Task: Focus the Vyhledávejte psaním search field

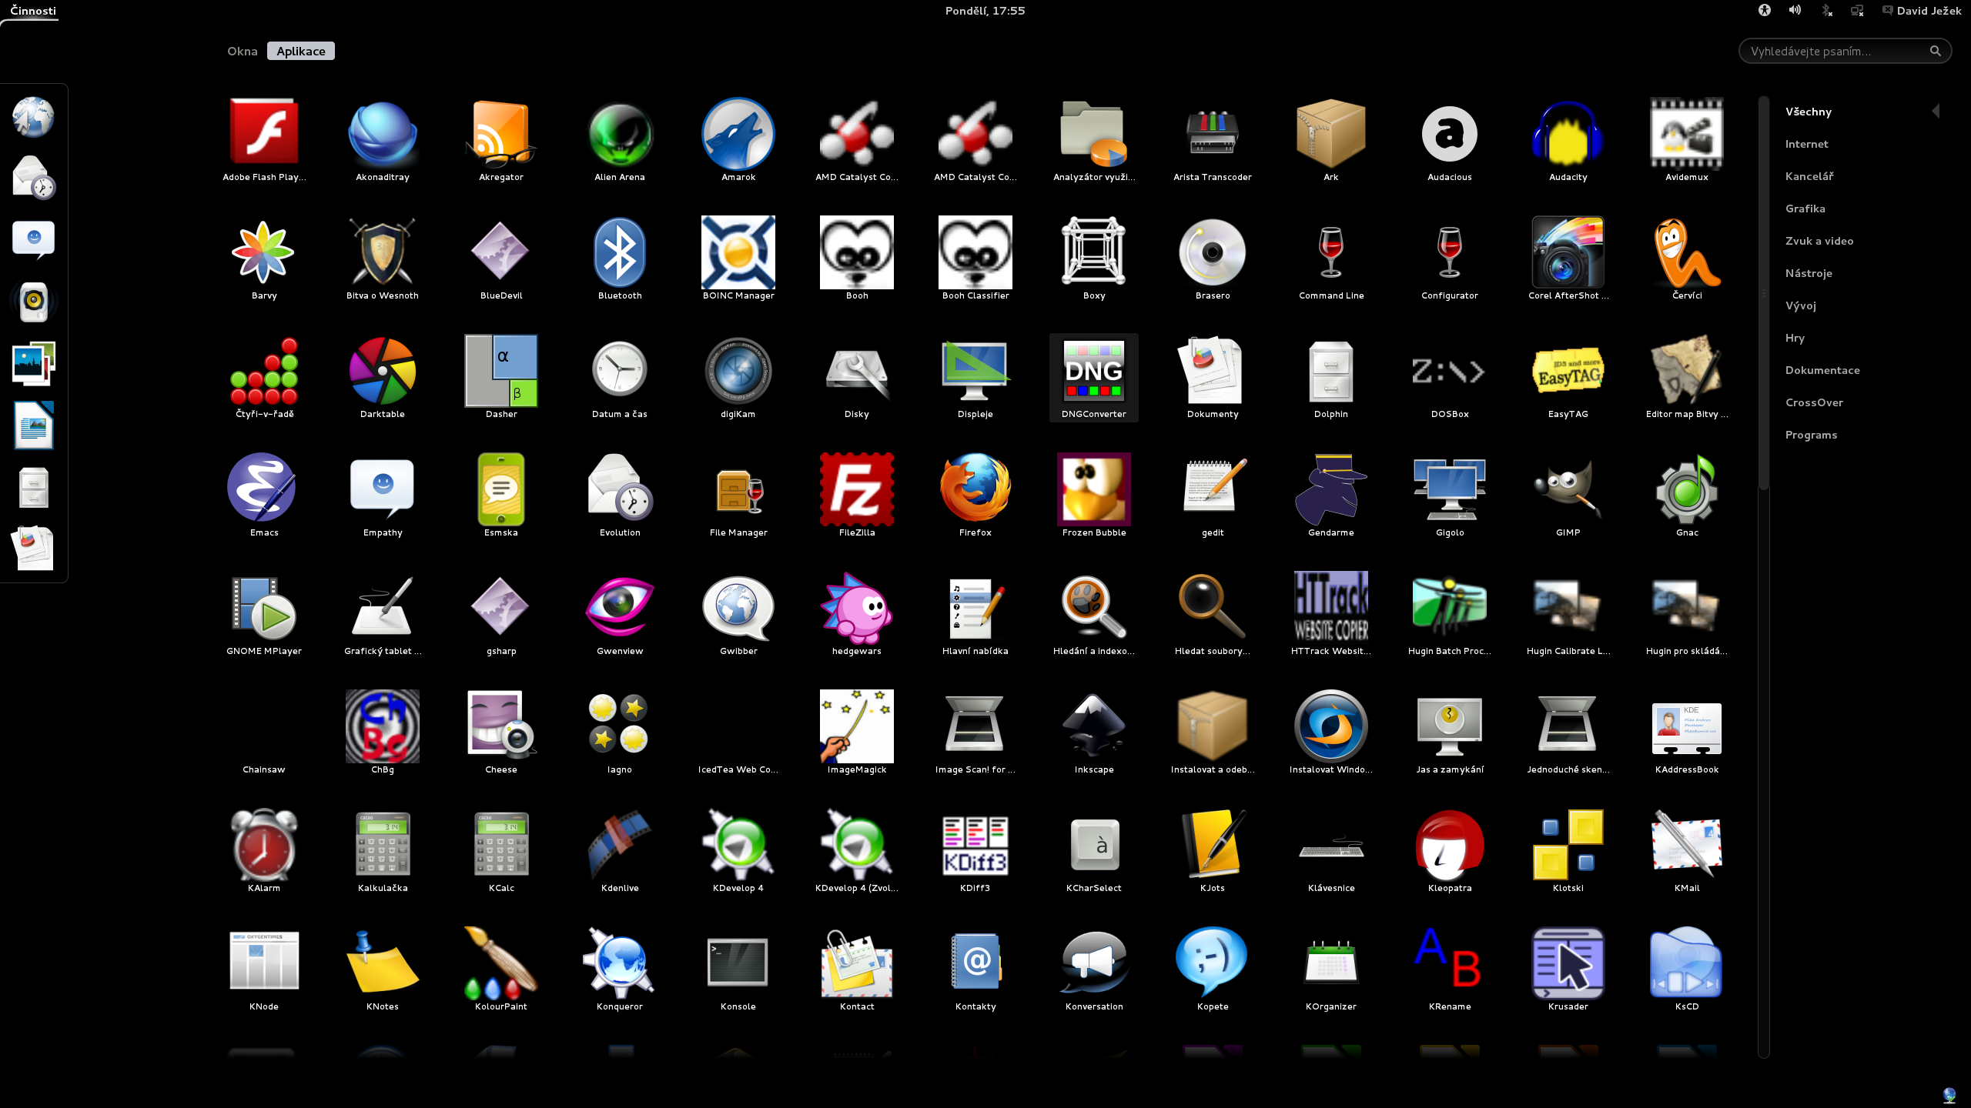Action: tap(1845, 51)
